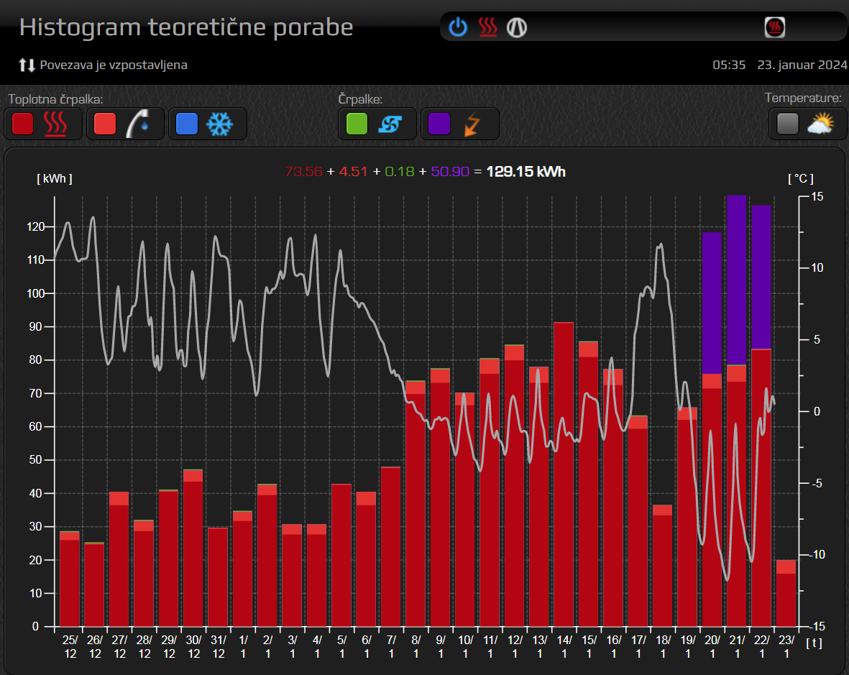Select the bar for 25/12
The width and height of the screenshot is (849, 675).
tap(69, 579)
